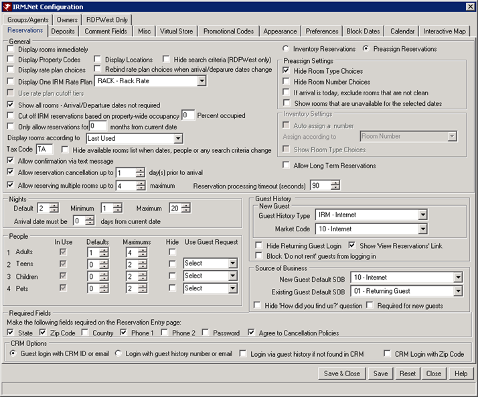Select Preassign Reservations radio button
Image resolution: width=478 pixels, height=397 pixels.
[x=366, y=48]
